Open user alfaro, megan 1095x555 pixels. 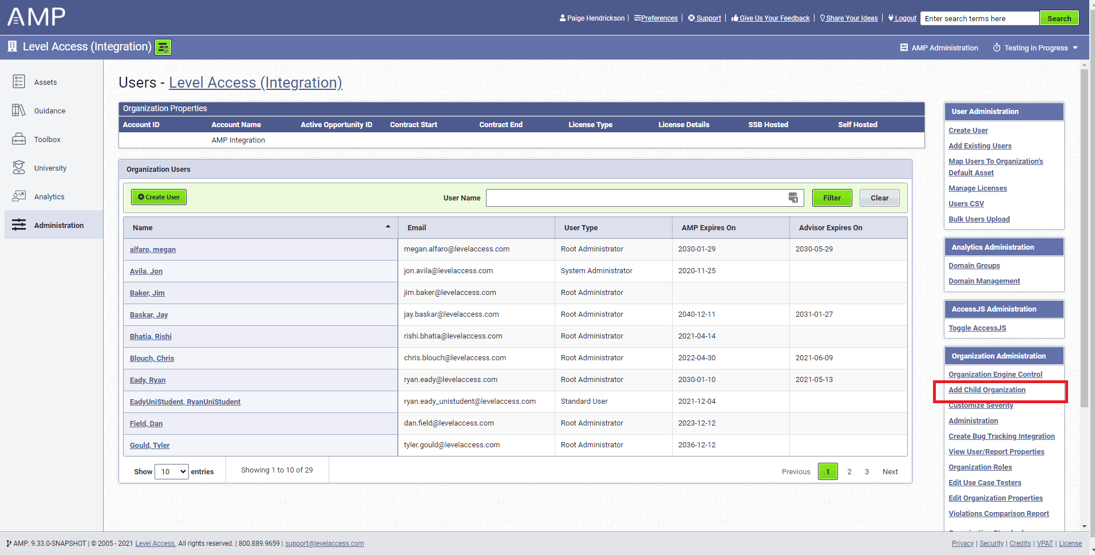[153, 249]
